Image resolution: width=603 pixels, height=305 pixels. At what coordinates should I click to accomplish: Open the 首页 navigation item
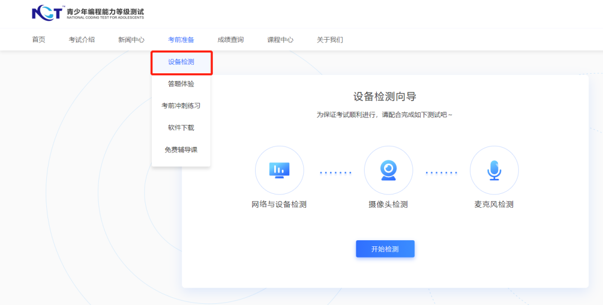click(39, 40)
